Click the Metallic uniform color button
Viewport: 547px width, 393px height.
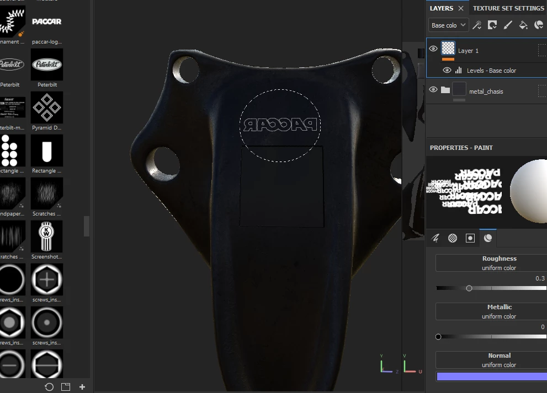click(491, 311)
